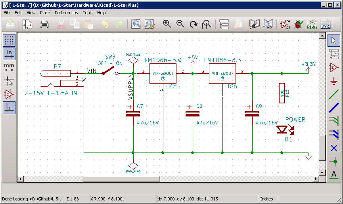Open the Place menu
The width and height of the screenshot is (343, 204).
45,13
